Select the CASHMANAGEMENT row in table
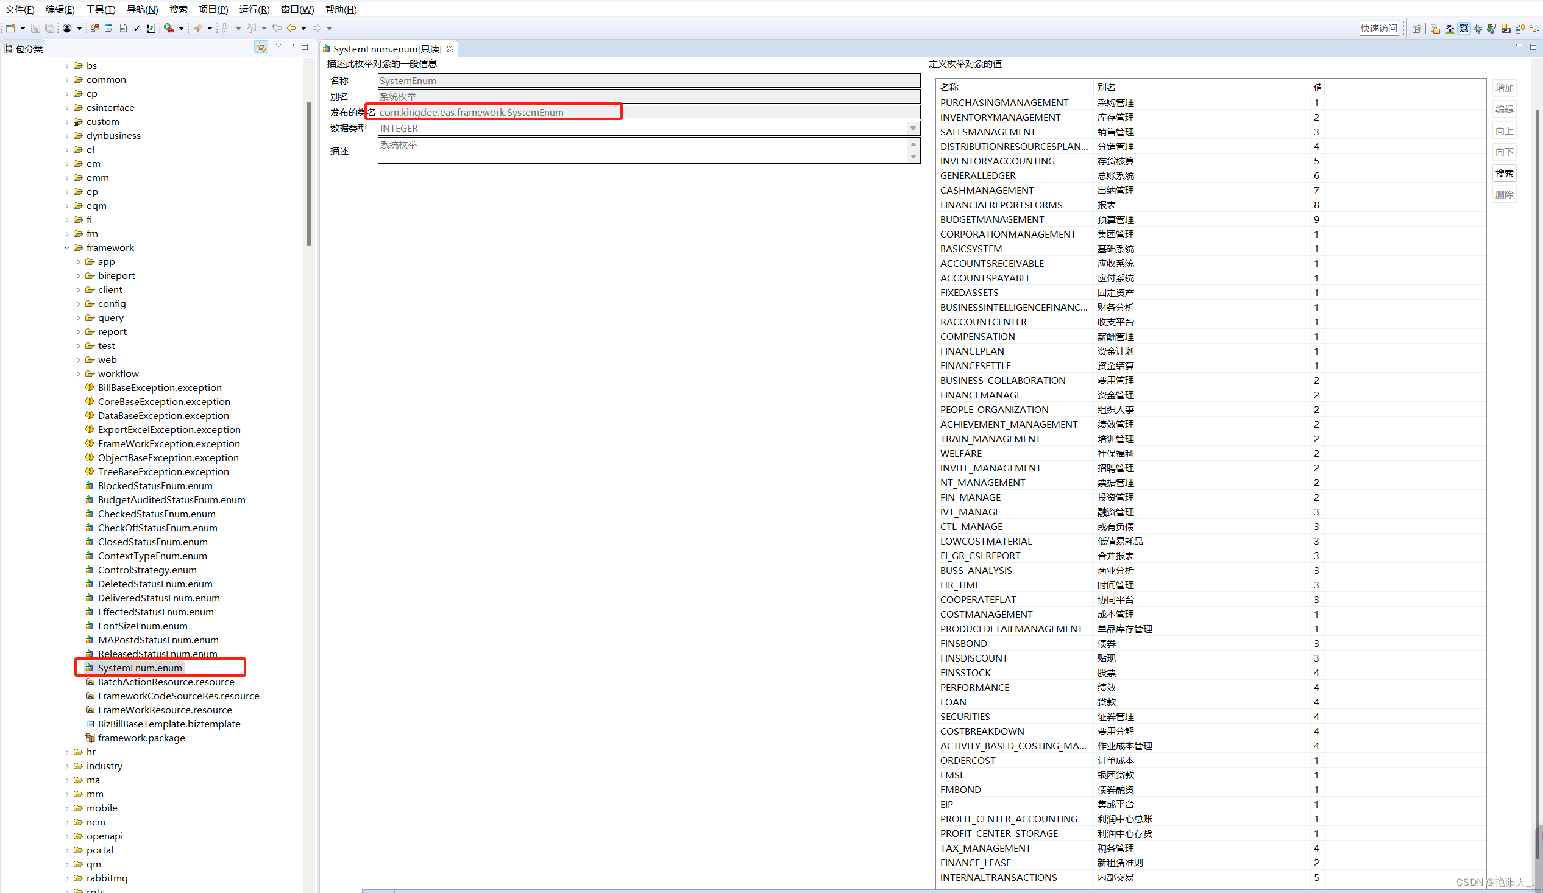The image size is (1543, 893). (x=1209, y=191)
